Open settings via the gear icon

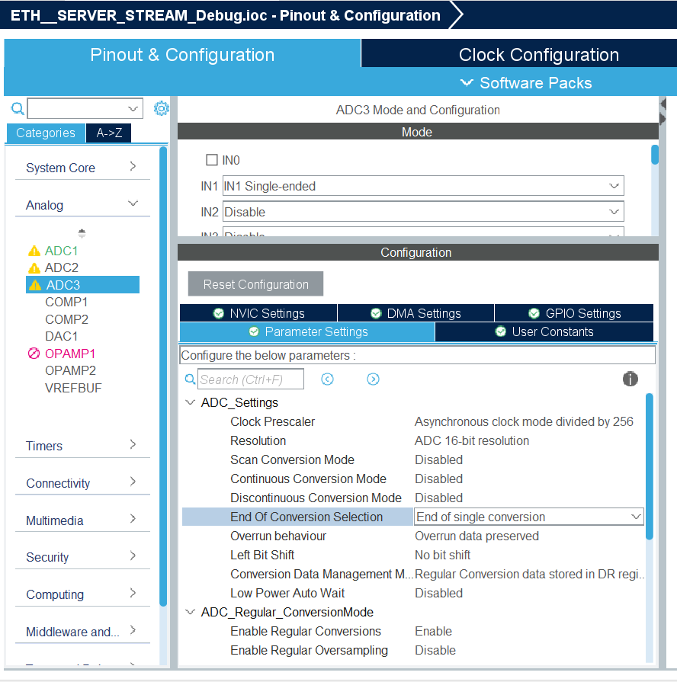161,108
